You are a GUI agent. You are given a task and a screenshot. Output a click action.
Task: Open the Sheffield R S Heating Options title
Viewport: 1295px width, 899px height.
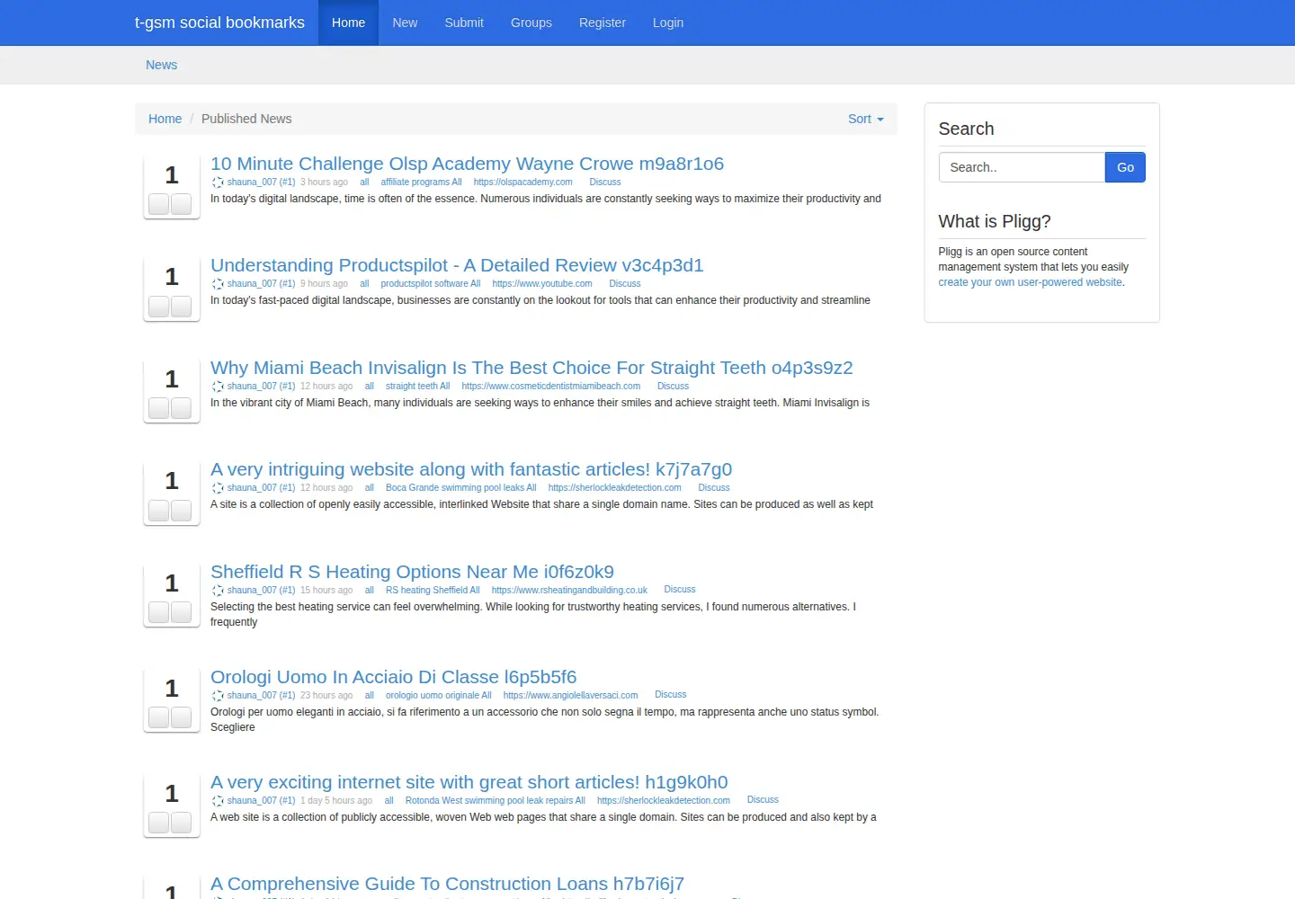click(x=412, y=572)
